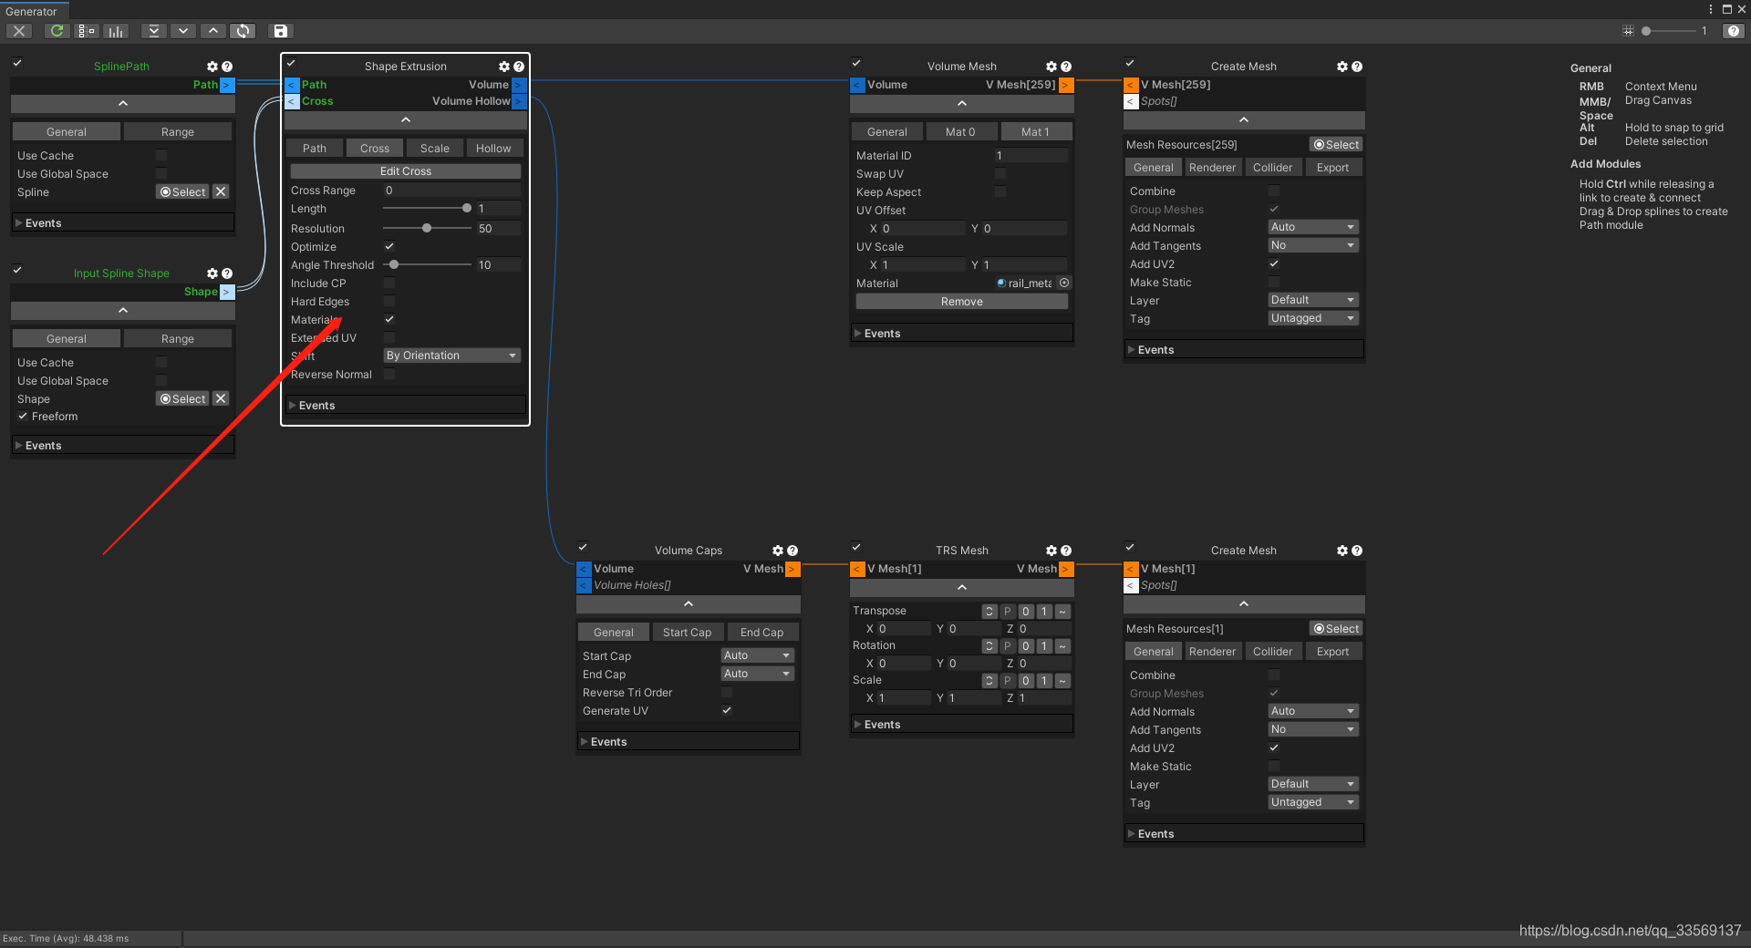Viewport: 1751px width, 948px height.
Task: Click the bar chart debug toolbar icon
Action: [116, 31]
